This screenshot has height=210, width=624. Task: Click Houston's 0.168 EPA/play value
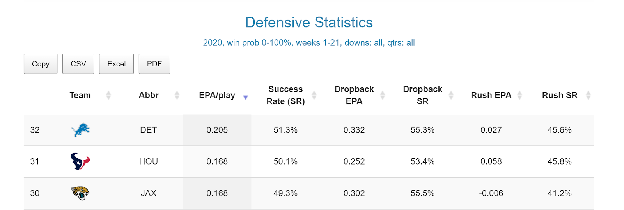coord(217,161)
